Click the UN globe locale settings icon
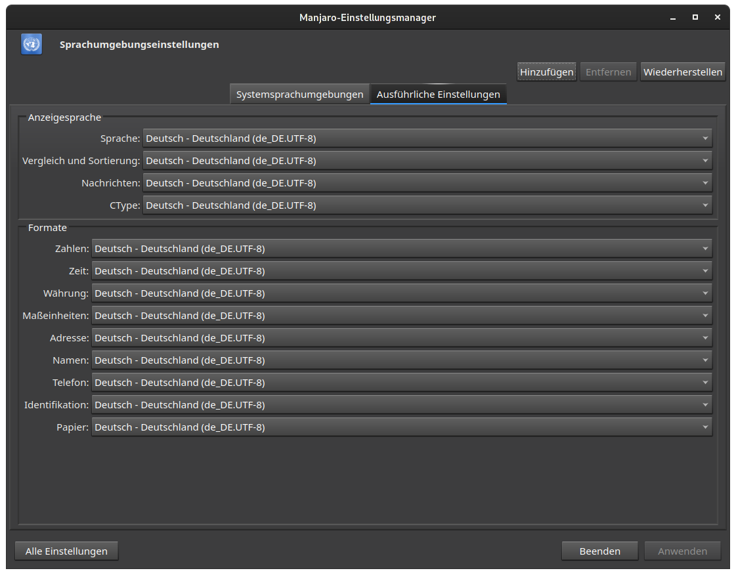 click(x=32, y=45)
